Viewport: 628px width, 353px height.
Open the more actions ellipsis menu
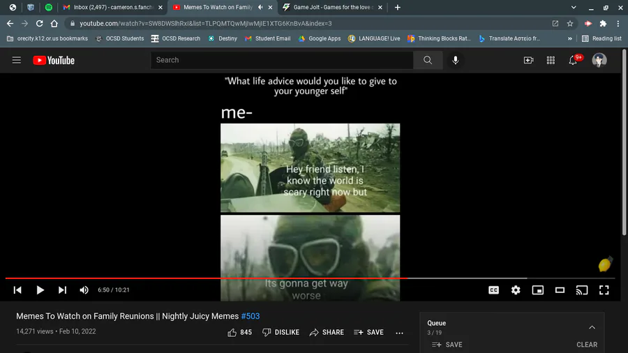click(399, 333)
